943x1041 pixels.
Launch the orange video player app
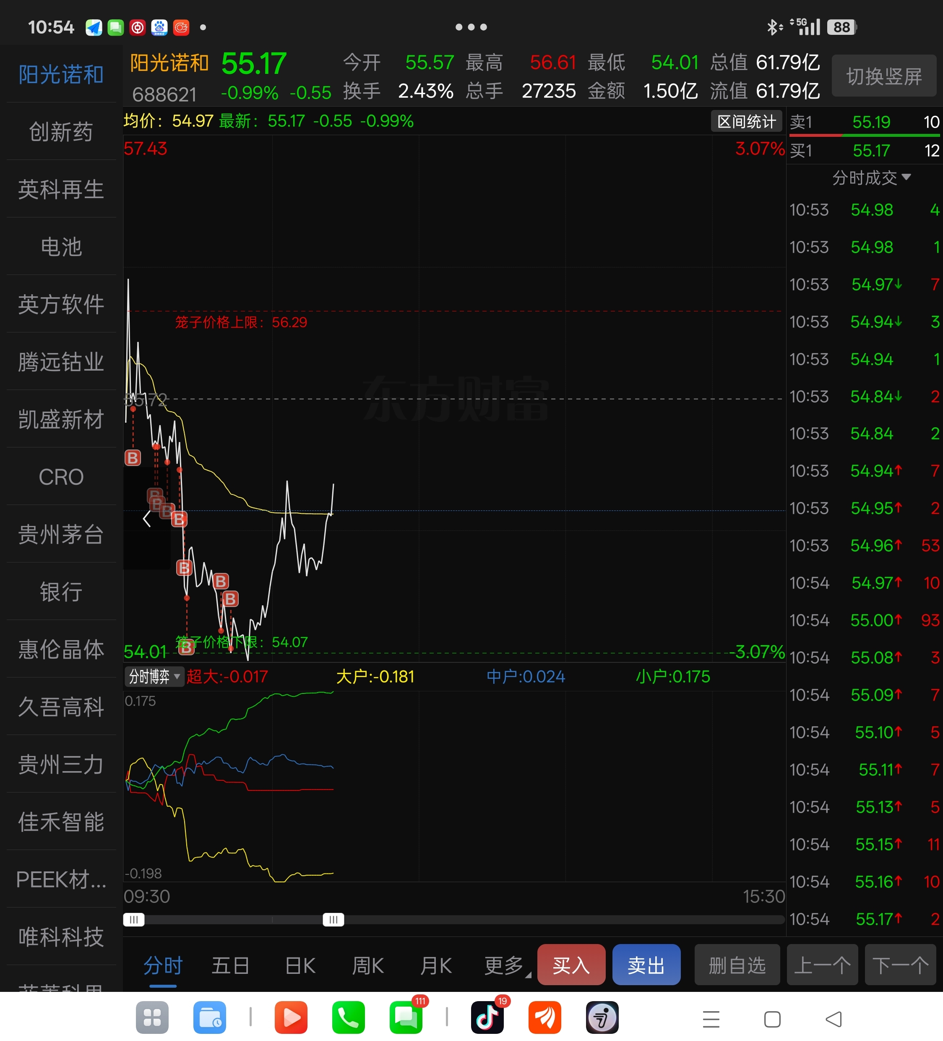click(291, 1018)
